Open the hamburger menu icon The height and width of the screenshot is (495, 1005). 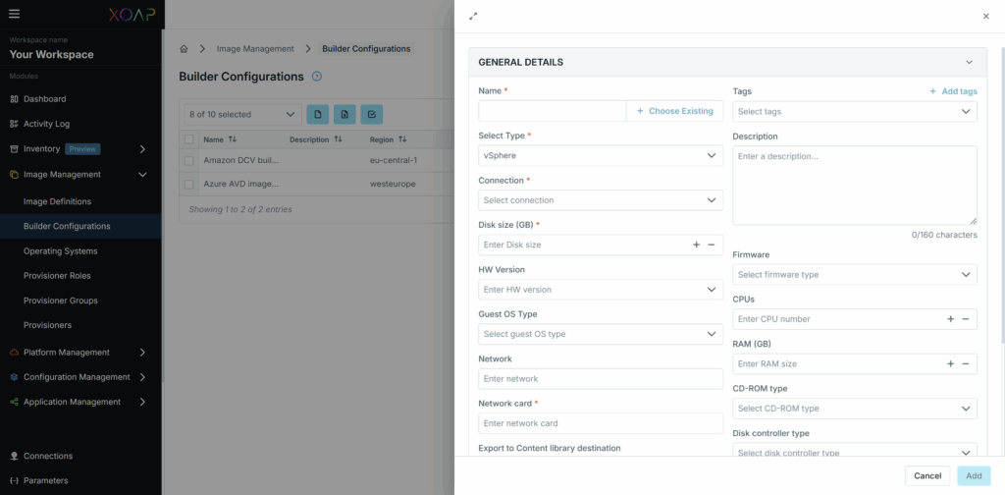tap(14, 14)
